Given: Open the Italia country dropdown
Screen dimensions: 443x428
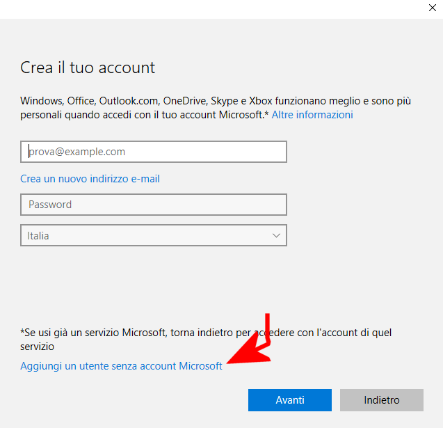Looking at the screenshot, I should [154, 235].
